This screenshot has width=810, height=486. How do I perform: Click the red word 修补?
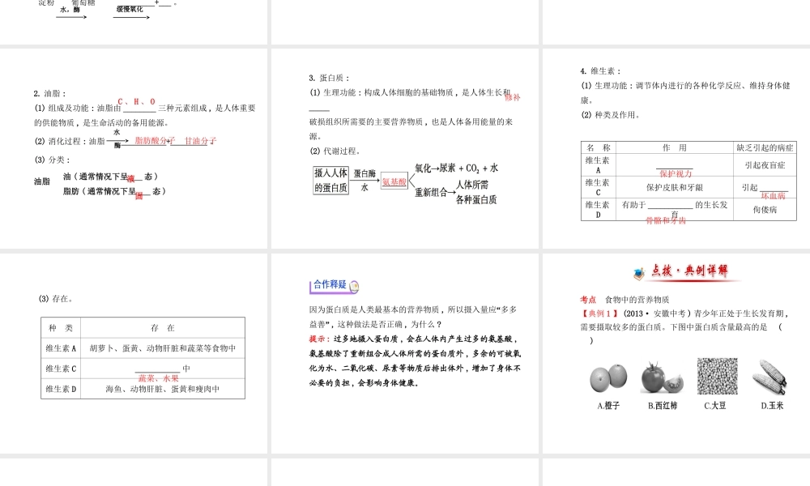(513, 97)
